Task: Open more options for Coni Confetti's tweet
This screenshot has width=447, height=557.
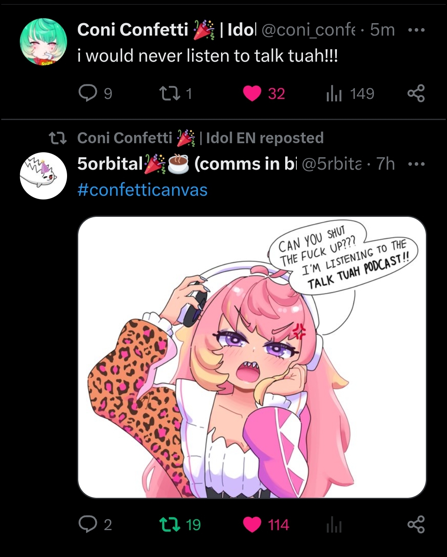Action: click(x=416, y=30)
